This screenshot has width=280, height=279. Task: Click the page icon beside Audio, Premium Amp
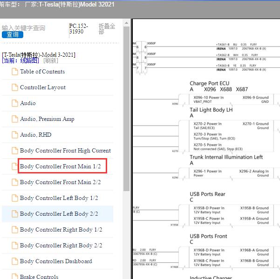tap(14, 119)
